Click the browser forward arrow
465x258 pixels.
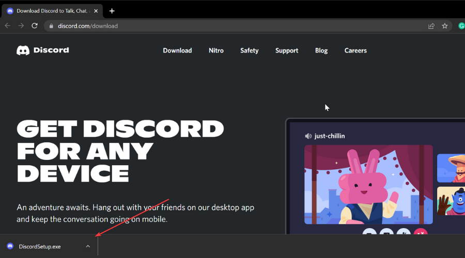click(x=21, y=26)
